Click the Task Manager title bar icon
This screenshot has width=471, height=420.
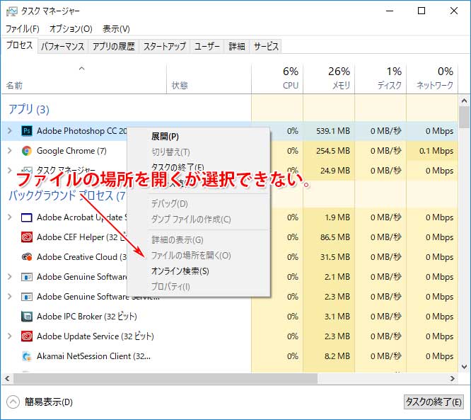[12, 11]
